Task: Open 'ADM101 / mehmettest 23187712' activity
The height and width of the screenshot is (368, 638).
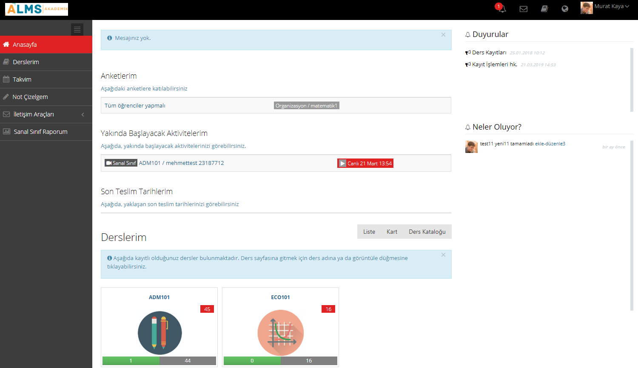Action: (181, 163)
